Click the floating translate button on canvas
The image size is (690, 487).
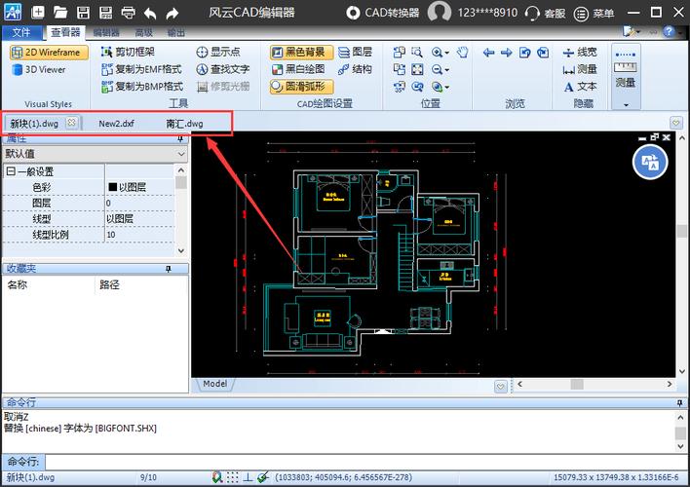(650, 163)
